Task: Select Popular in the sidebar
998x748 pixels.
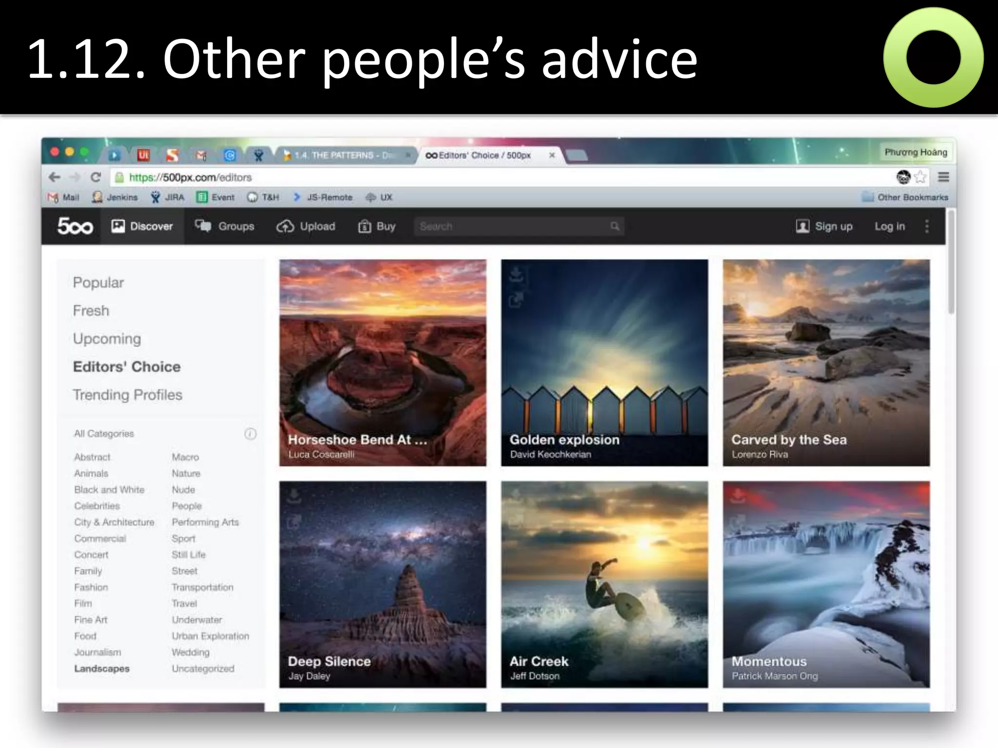Action: pyautogui.click(x=98, y=282)
